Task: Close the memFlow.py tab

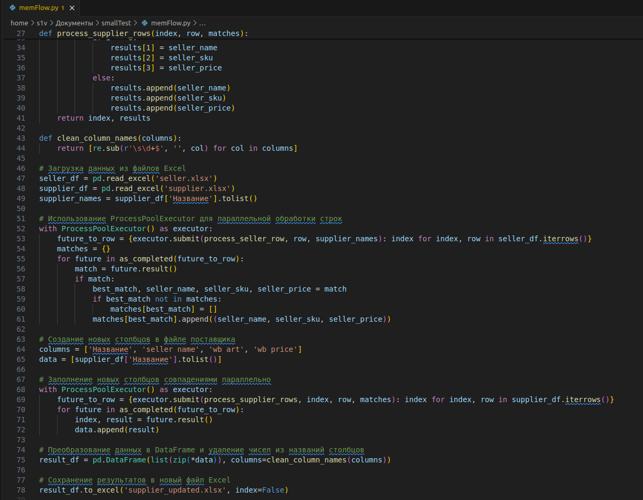Action: coord(72,8)
